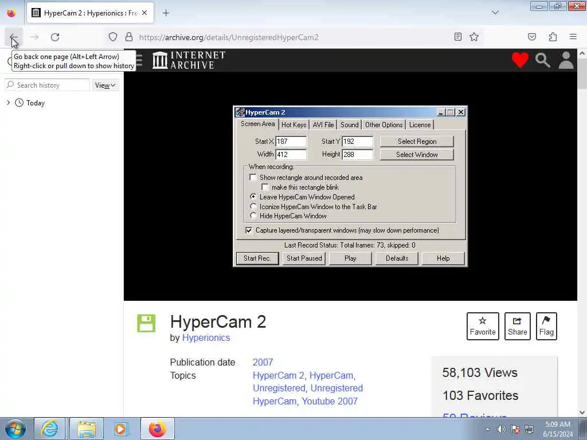Open the Hyperionics author link
Screen dimensions: 587x440
click(206, 337)
